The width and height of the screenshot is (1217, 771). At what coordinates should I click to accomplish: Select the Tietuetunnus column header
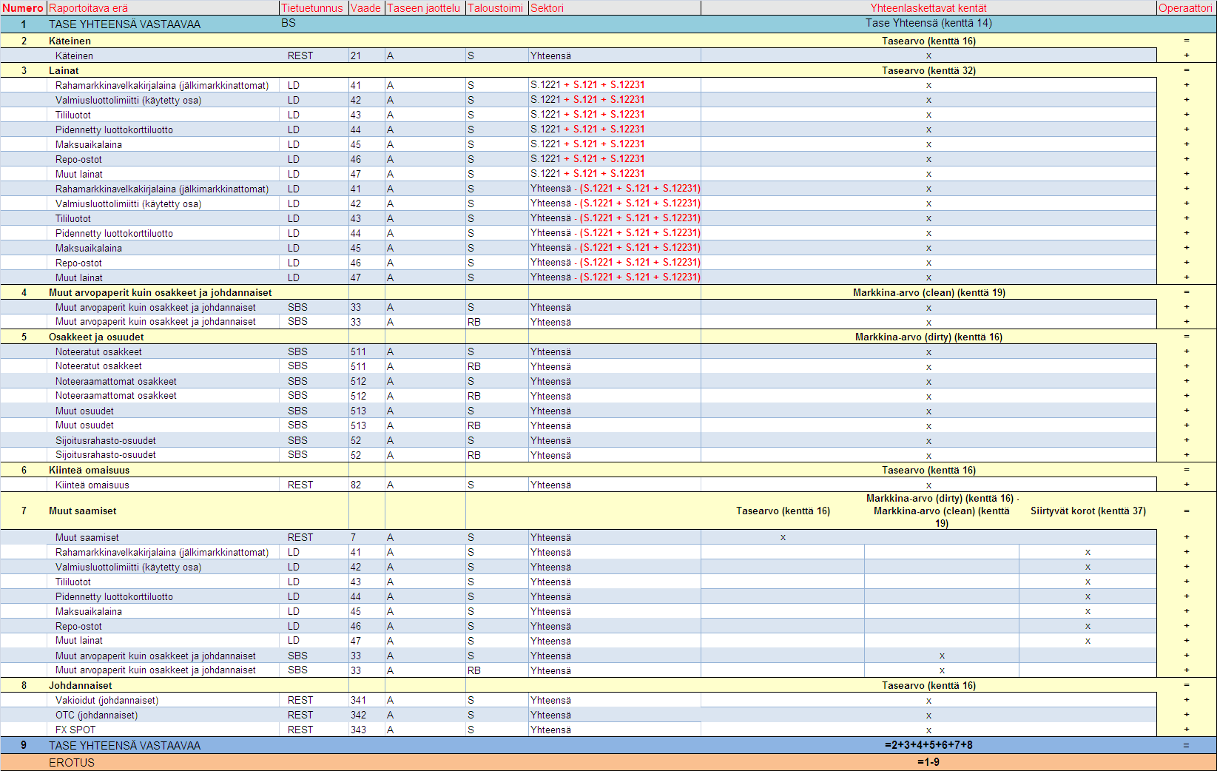pos(314,7)
